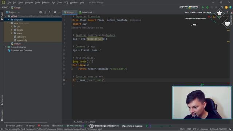Click the stop run toolbar icon

pos(216,7)
